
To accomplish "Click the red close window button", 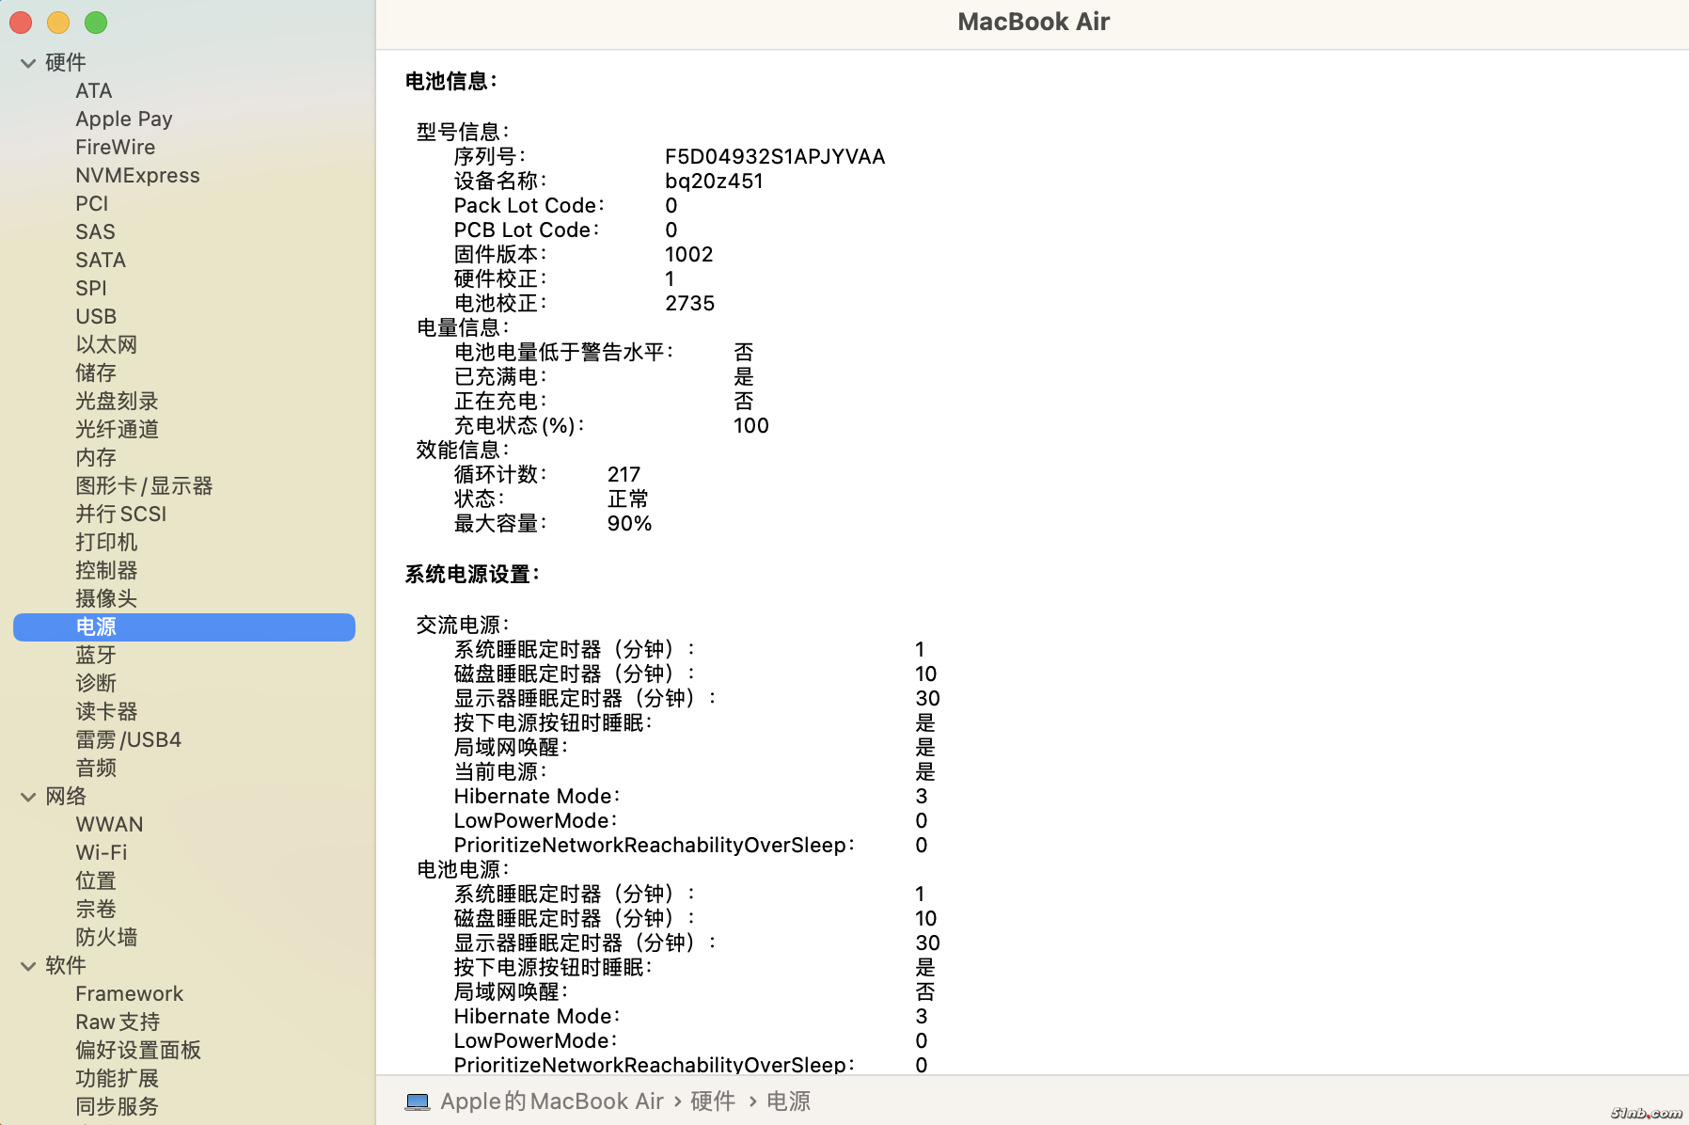I will pos(21,23).
